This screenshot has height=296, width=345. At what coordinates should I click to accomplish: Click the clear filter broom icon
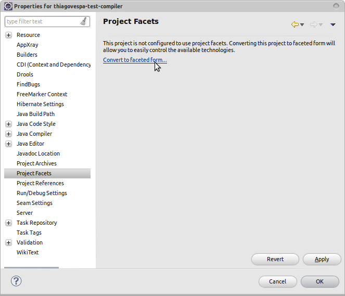[x=84, y=21]
